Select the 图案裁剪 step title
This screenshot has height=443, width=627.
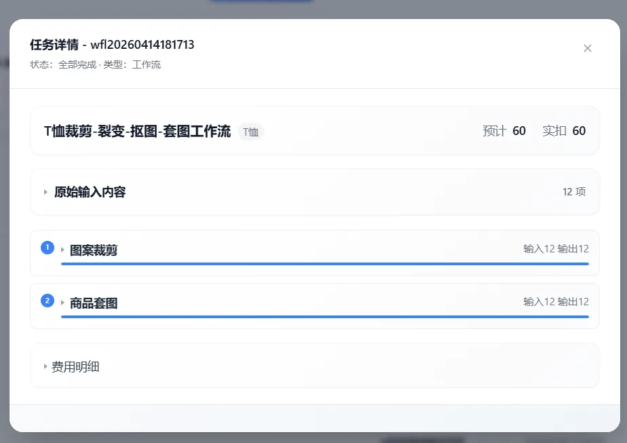[94, 250]
